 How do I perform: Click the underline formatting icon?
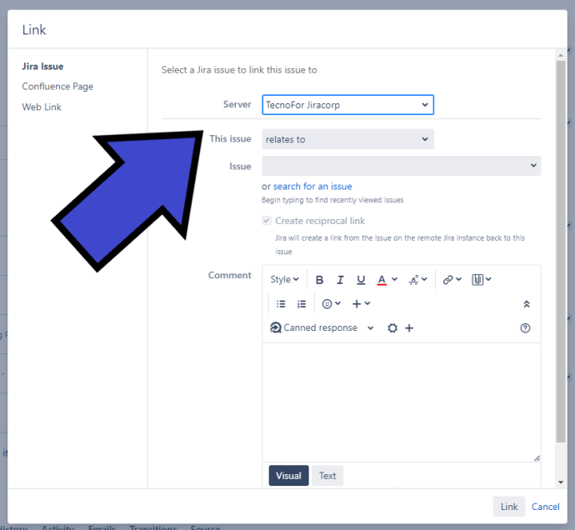pos(361,280)
